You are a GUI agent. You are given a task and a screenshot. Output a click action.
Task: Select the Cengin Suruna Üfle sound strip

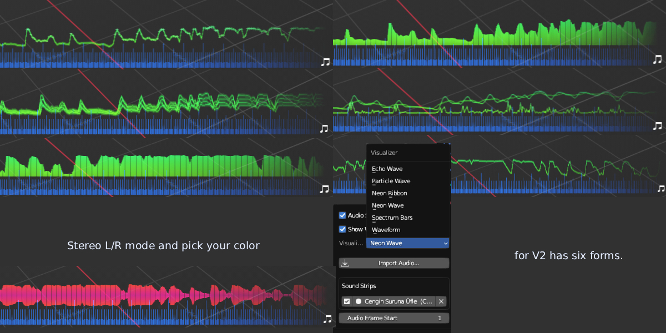click(398, 301)
